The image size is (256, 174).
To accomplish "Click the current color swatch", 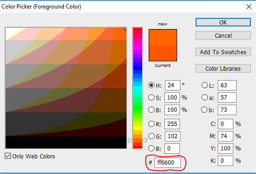I will click(163, 53).
